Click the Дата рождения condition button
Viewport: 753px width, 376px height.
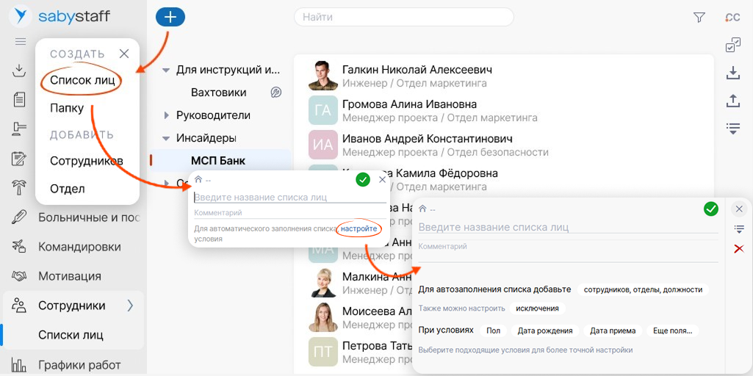click(x=544, y=330)
